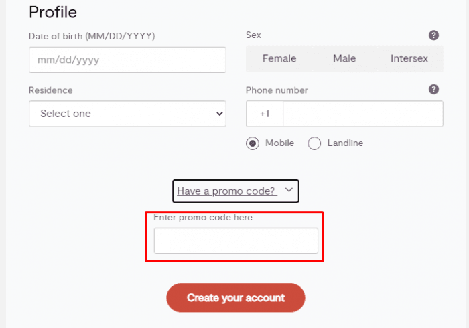
Task: Click the chevron arrow next to promo code
Action: point(289,191)
